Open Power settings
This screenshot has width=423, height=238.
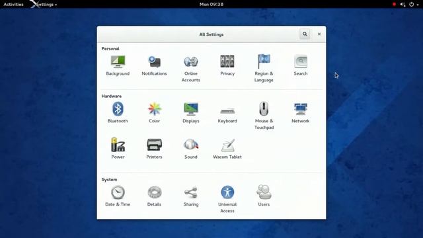118,148
